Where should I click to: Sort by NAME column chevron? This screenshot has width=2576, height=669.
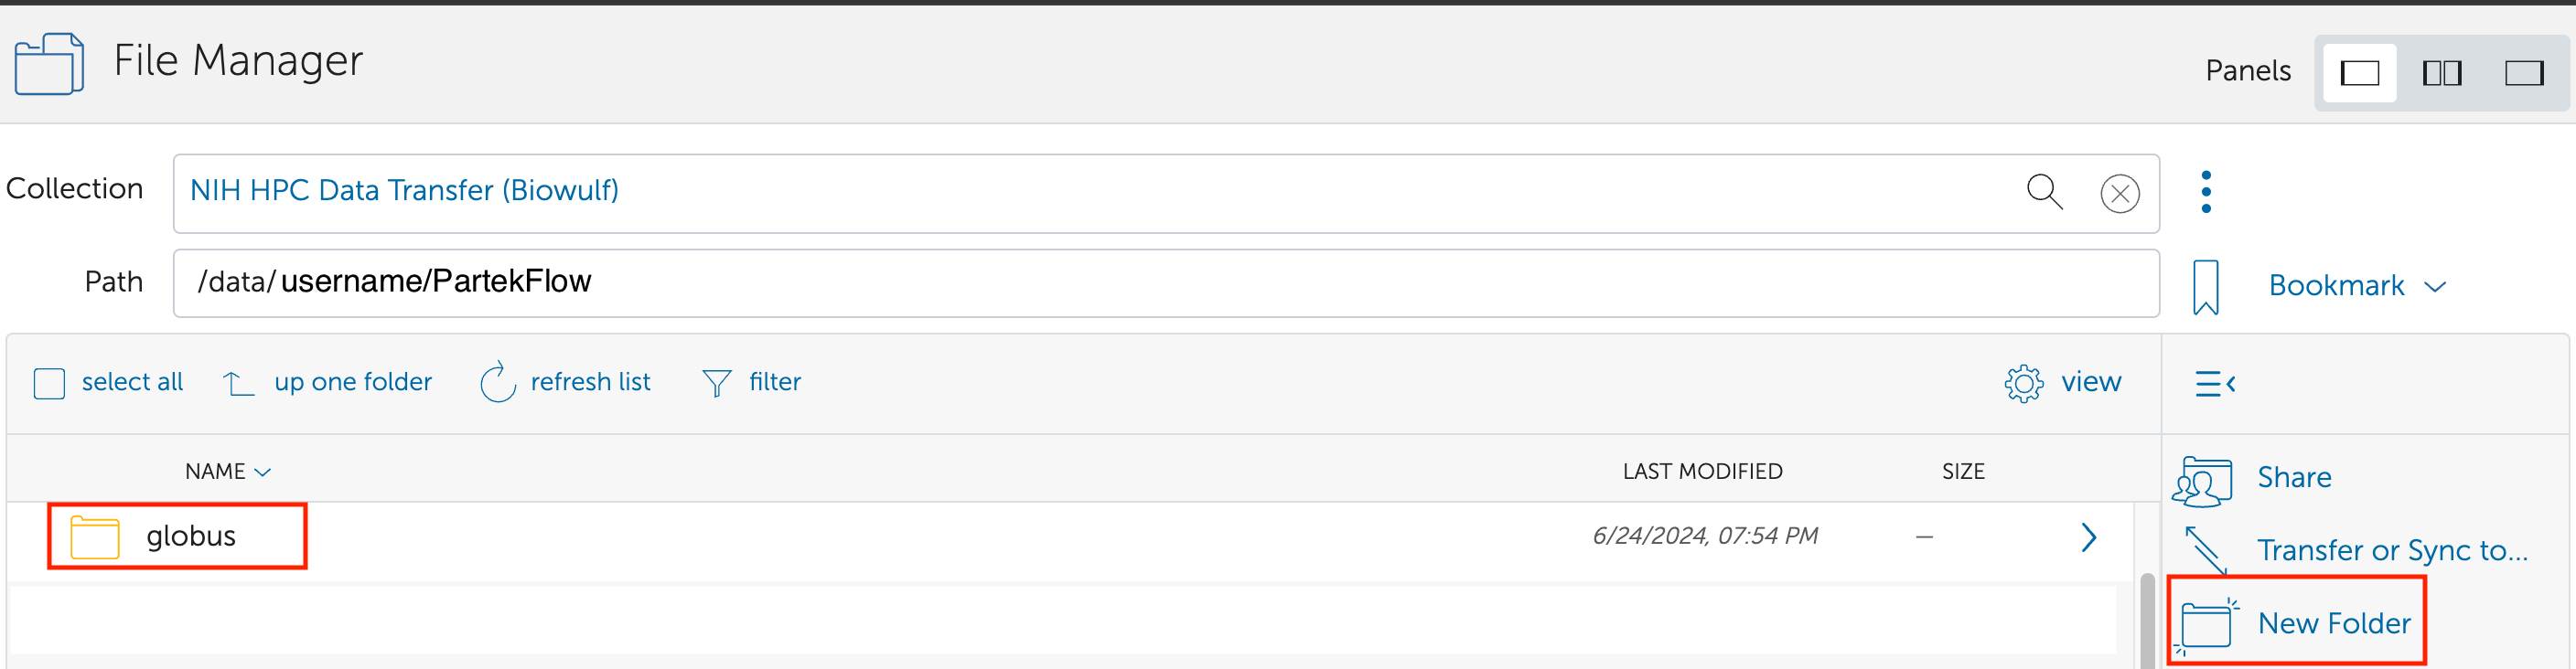[x=263, y=473]
